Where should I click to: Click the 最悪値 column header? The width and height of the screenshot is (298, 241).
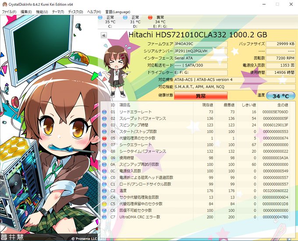[229, 105]
